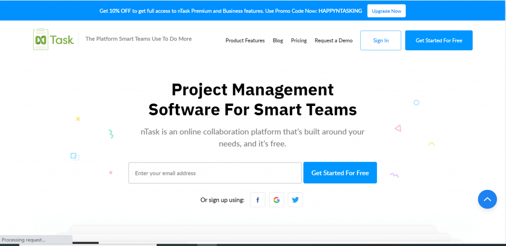Open Product Features menu
Screen dimensions: 506x246
(x=245, y=40)
